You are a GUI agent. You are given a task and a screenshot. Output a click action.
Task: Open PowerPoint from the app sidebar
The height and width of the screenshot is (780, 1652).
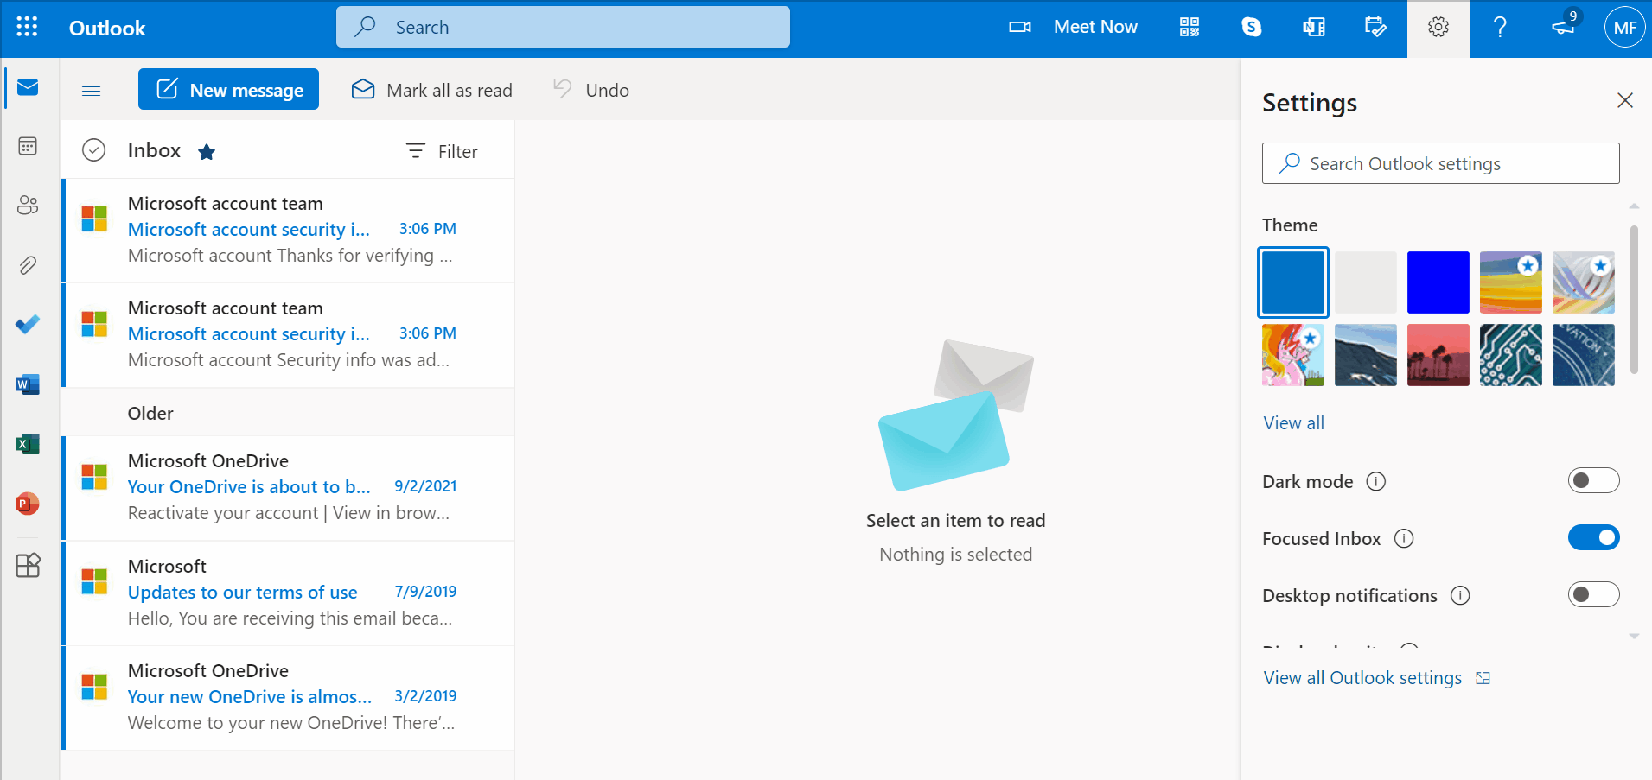(x=27, y=504)
